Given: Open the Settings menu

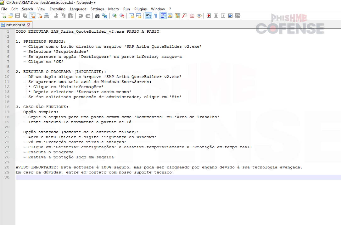Looking at the screenshot, I should click(97, 9).
